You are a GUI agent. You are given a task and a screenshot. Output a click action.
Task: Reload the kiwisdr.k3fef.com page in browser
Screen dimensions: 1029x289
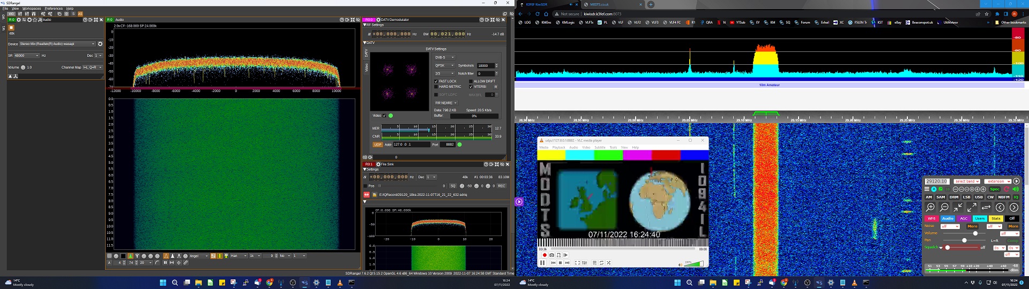click(537, 14)
